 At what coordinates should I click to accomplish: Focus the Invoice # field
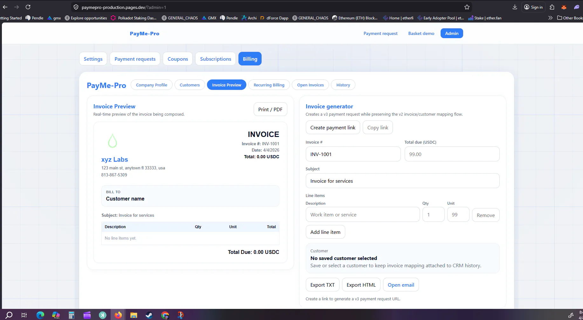coord(353,154)
